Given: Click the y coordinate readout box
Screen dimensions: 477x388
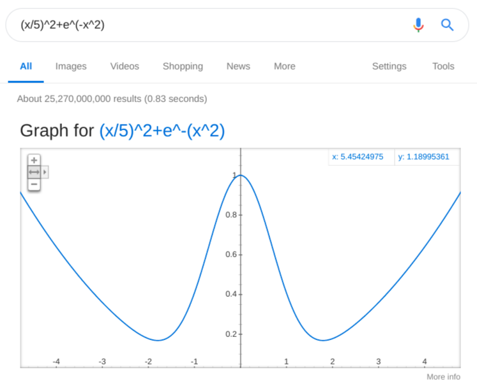Looking at the screenshot, I should pos(426,157).
